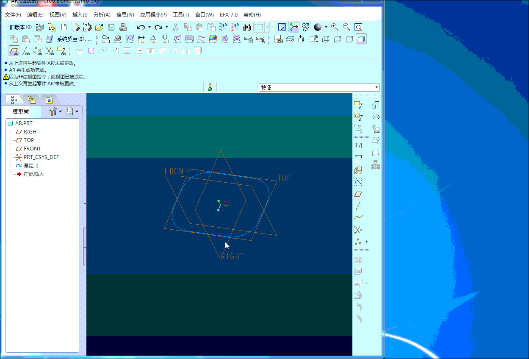
Task: Click the Save file icon
Action: 111,27
